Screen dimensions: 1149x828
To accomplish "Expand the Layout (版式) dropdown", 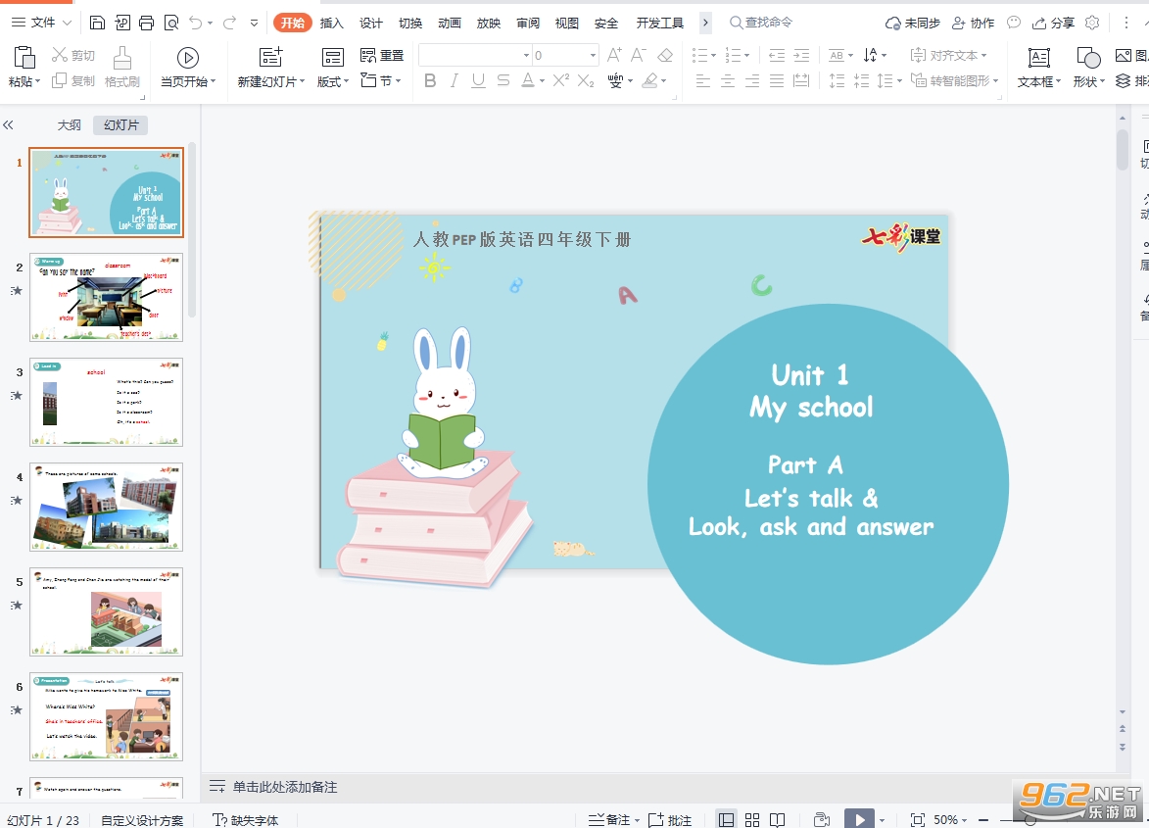I will [x=333, y=82].
